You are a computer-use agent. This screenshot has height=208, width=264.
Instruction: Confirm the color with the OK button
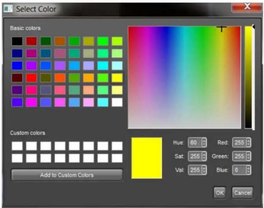click(x=220, y=193)
